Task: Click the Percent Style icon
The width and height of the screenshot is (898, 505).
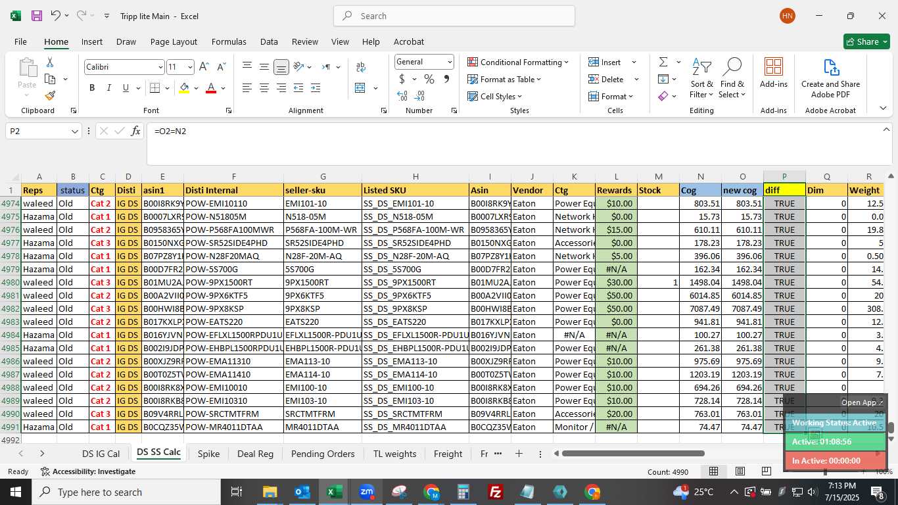Action: [x=429, y=79]
